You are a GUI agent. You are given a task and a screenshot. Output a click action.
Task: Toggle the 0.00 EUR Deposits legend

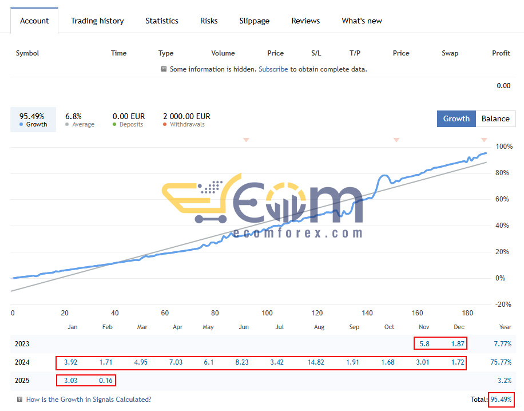click(128, 120)
